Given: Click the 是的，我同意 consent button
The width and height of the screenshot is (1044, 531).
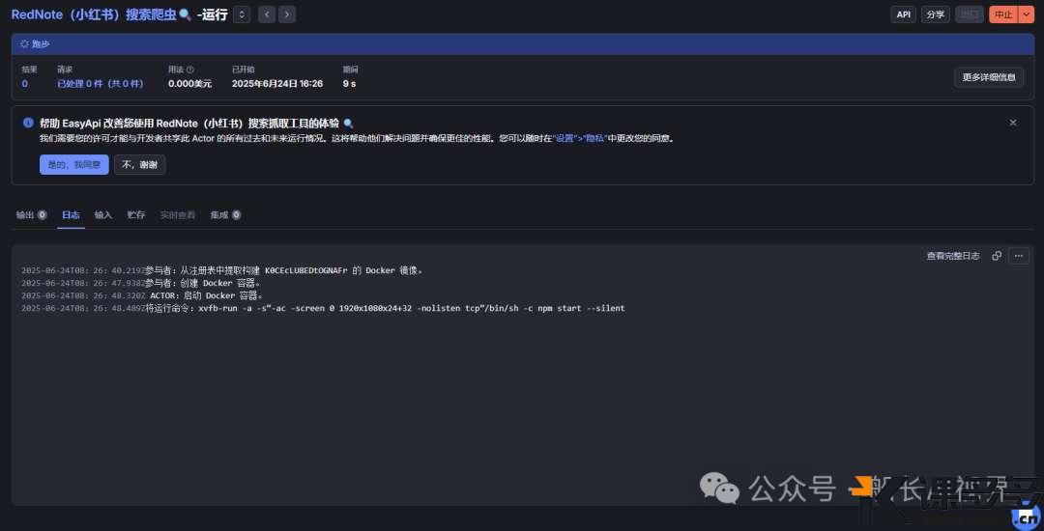Looking at the screenshot, I should coord(73,165).
